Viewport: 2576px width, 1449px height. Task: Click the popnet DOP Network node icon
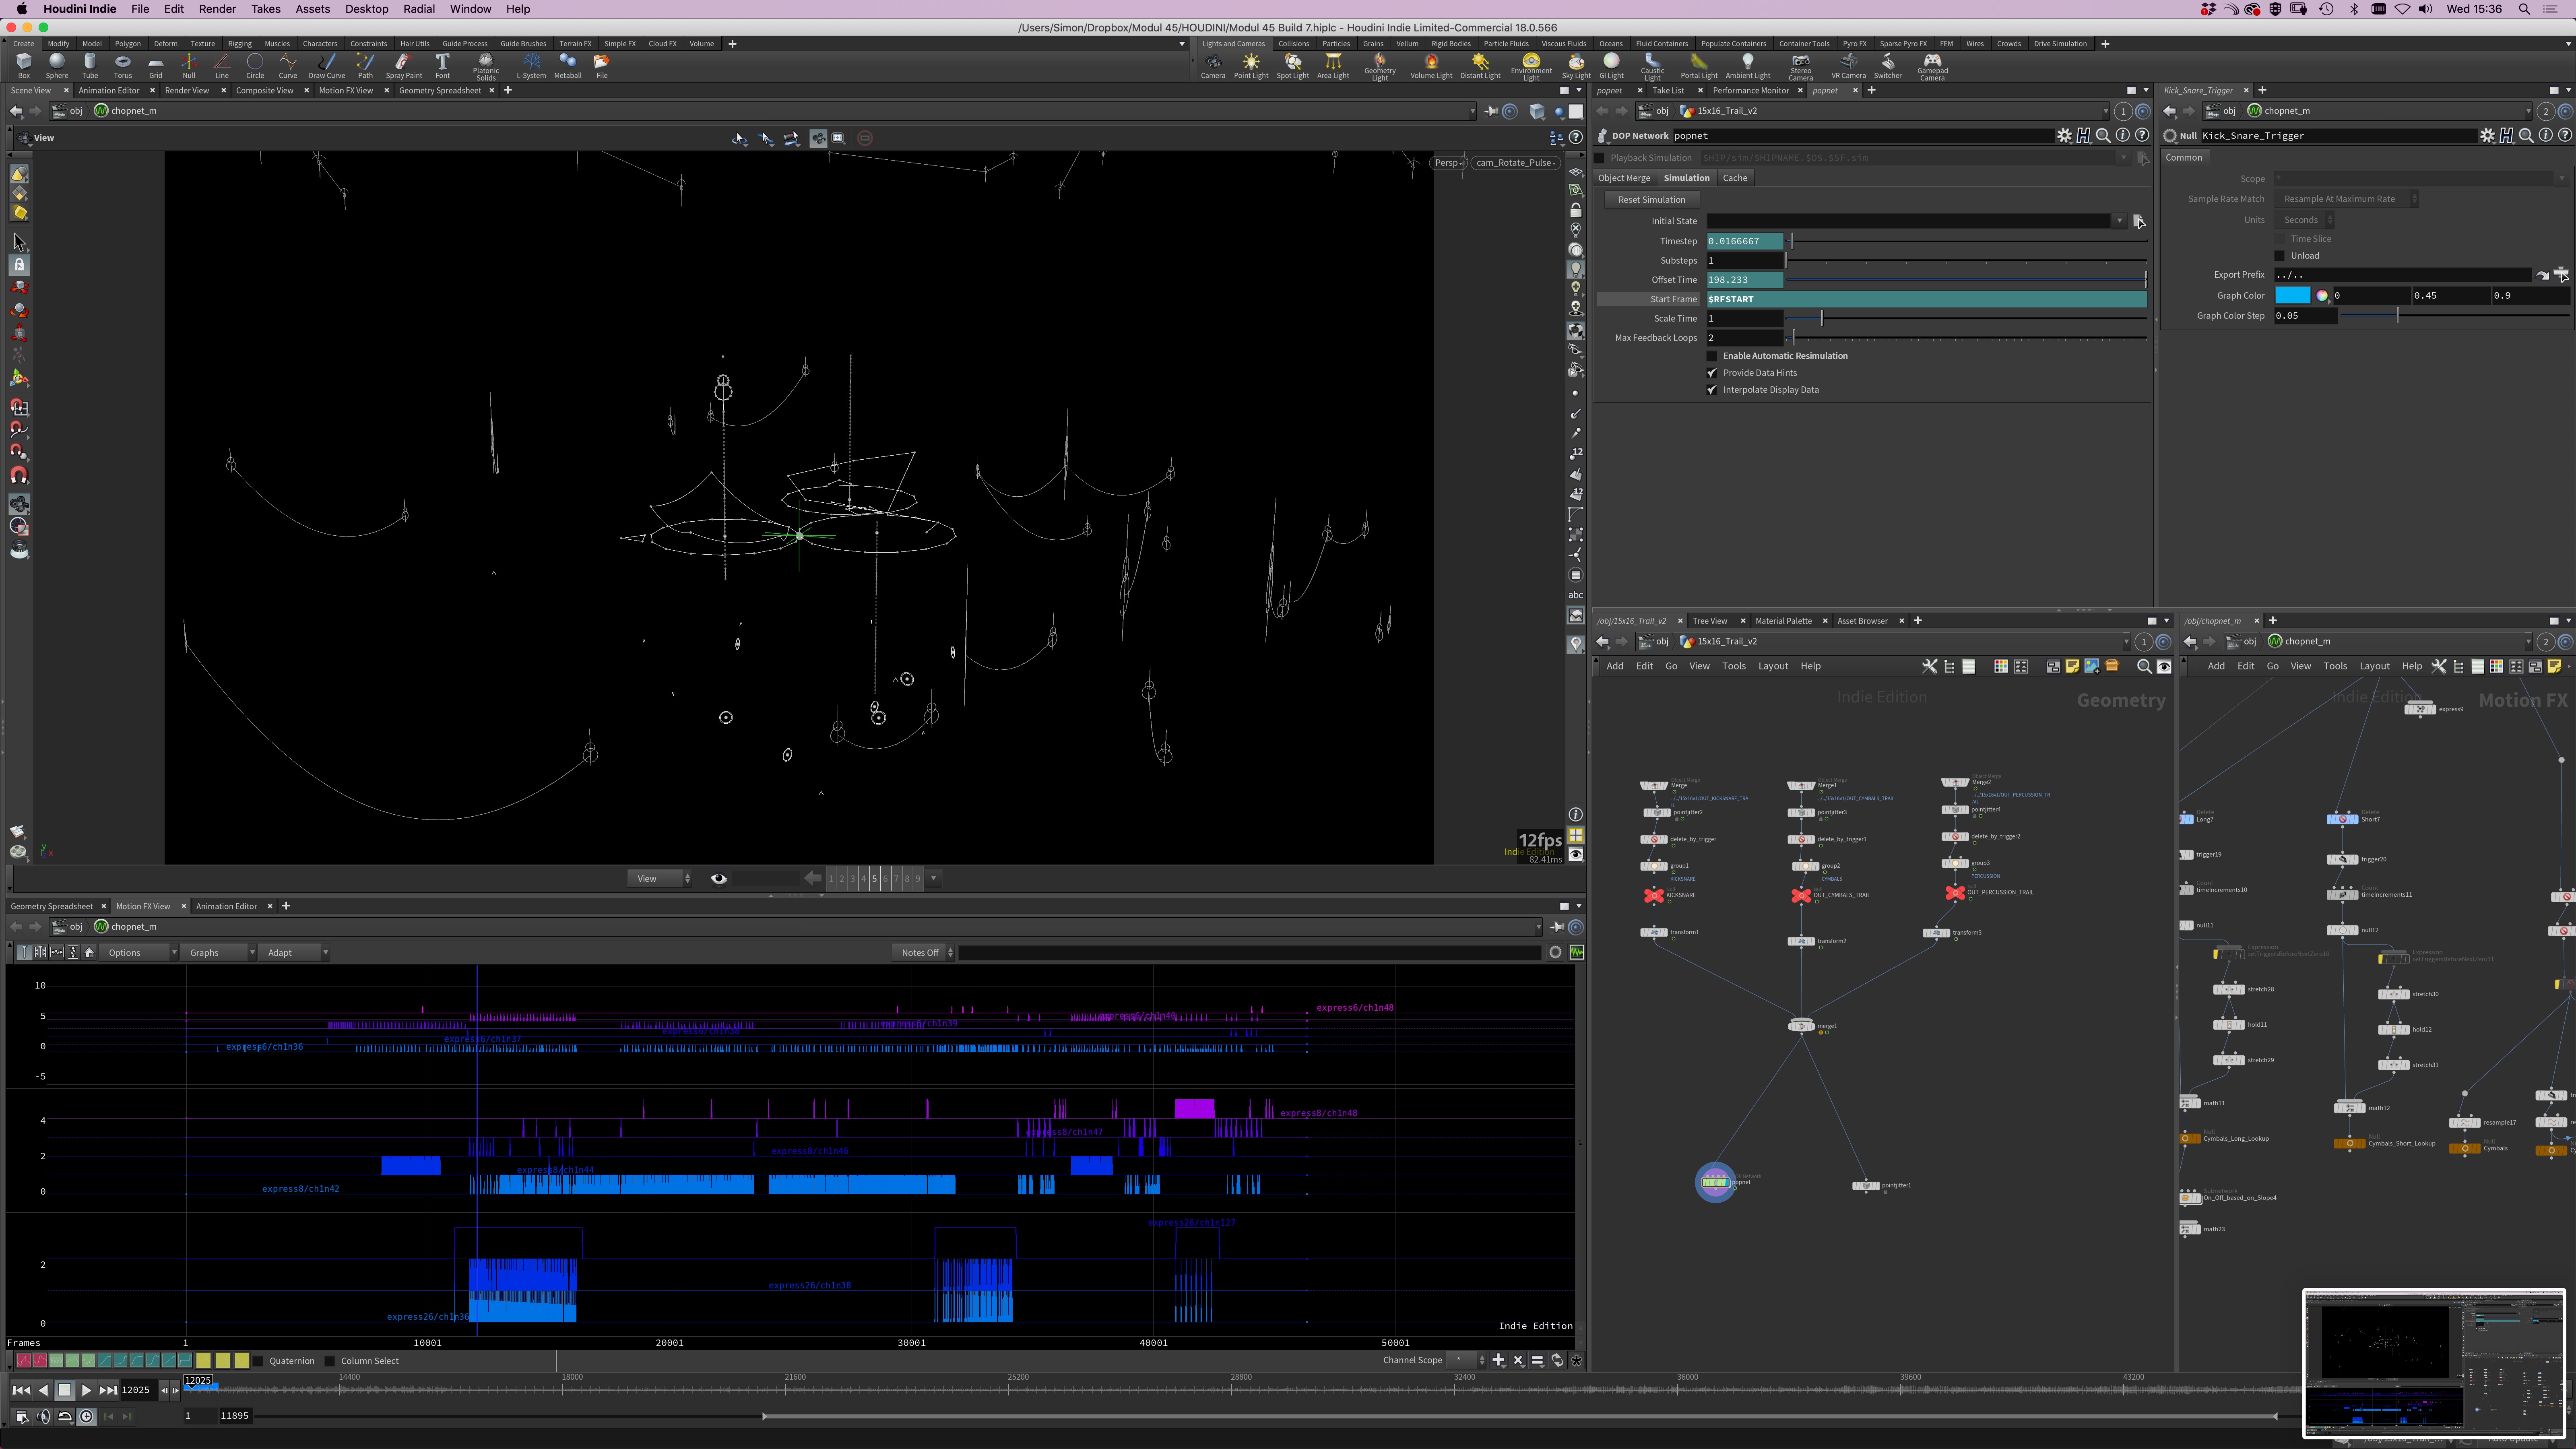coord(1715,1182)
